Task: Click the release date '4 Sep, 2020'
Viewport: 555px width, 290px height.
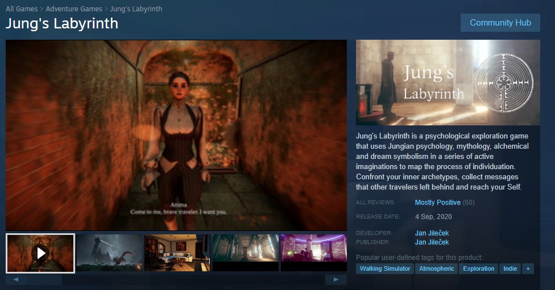Action: [x=433, y=217]
